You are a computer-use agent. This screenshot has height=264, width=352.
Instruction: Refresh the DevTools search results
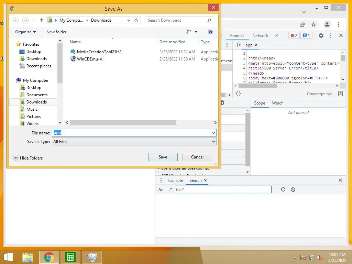pos(283,189)
